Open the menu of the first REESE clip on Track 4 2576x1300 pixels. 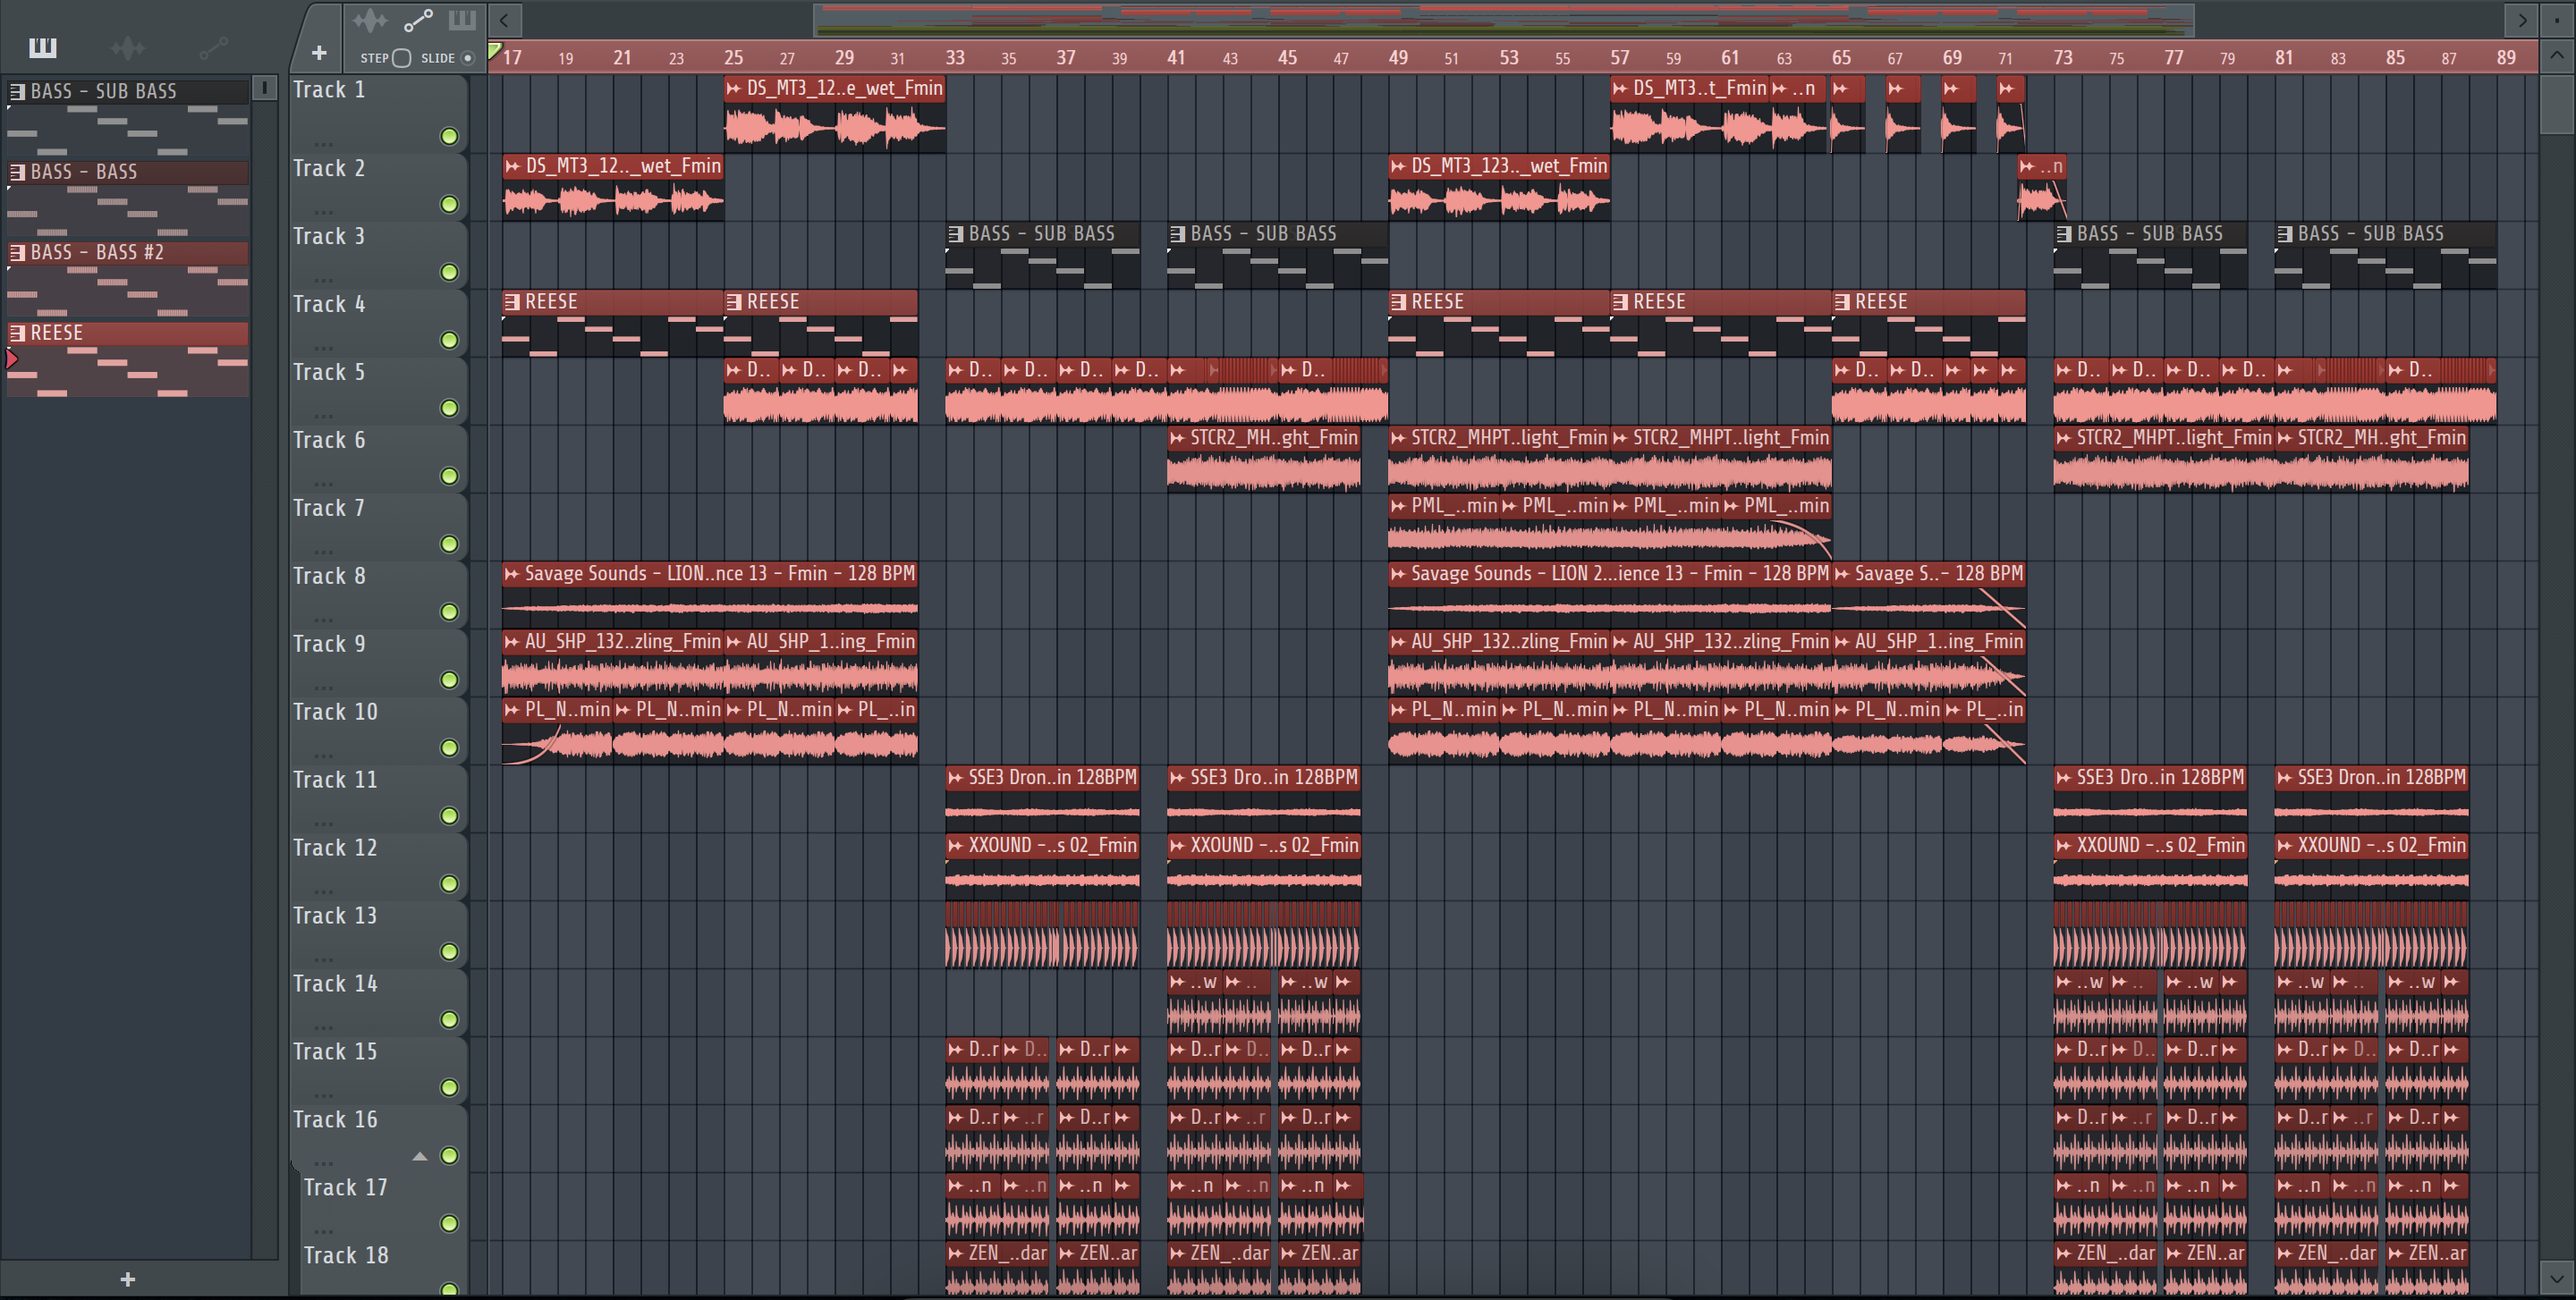[512, 302]
